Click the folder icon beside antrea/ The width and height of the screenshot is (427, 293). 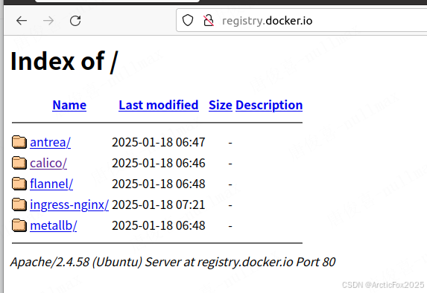tap(19, 142)
